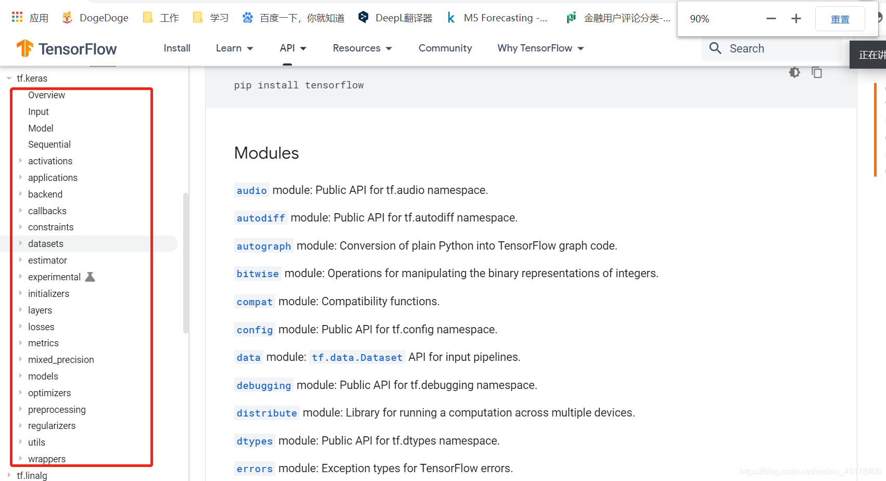Image resolution: width=886 pixels, height=481 pixels.
Task: Open the autograph module link
Action: (263, 246)
